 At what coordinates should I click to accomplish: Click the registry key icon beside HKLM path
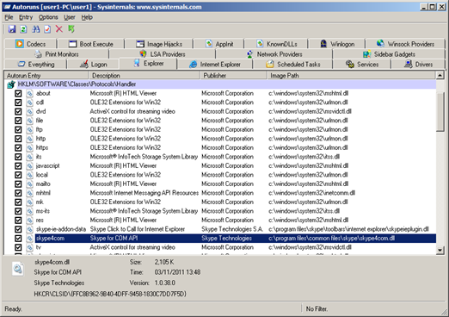[x=11, y=84]
